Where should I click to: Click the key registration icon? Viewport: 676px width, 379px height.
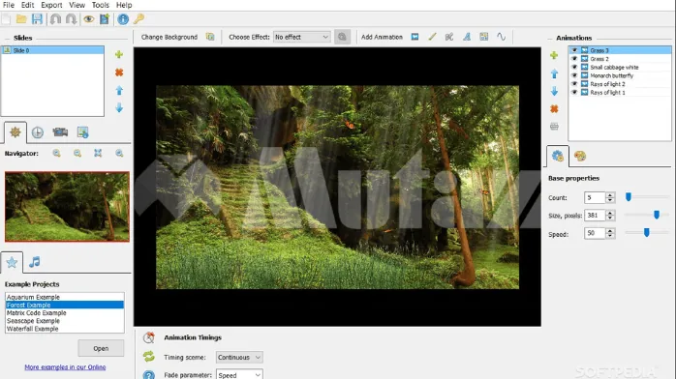click(138, 19)
